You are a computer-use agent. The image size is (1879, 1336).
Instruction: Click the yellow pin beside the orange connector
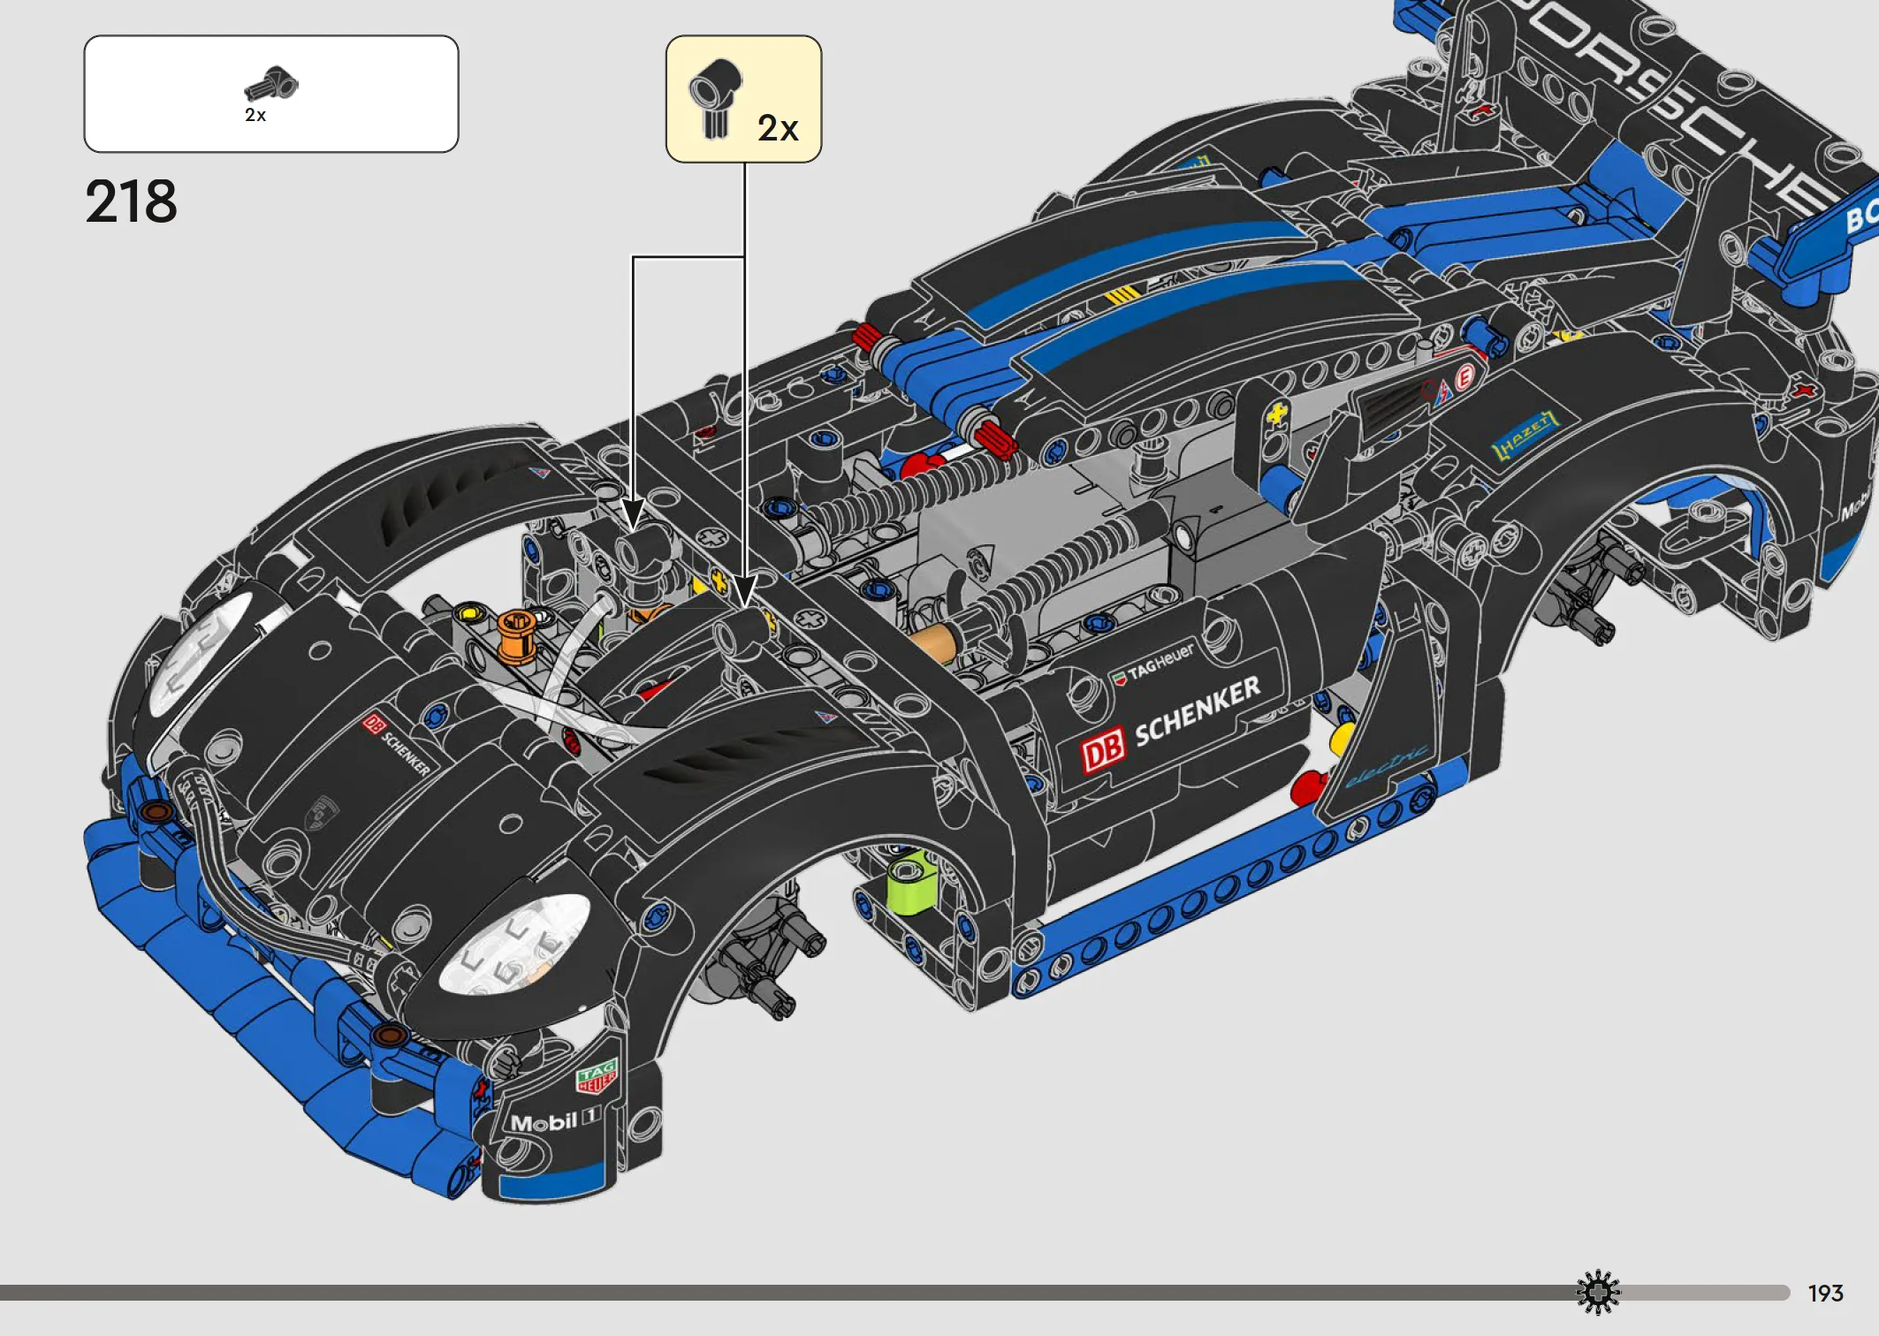[x=468, y=613]
